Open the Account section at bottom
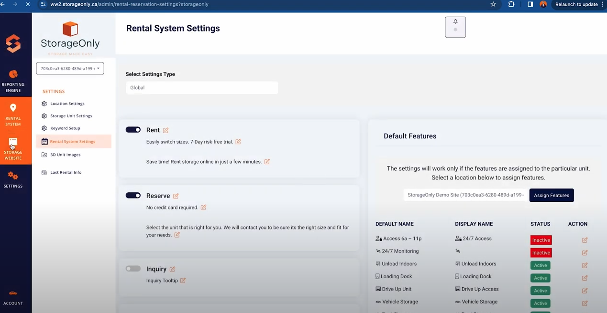 coord(13,298)
